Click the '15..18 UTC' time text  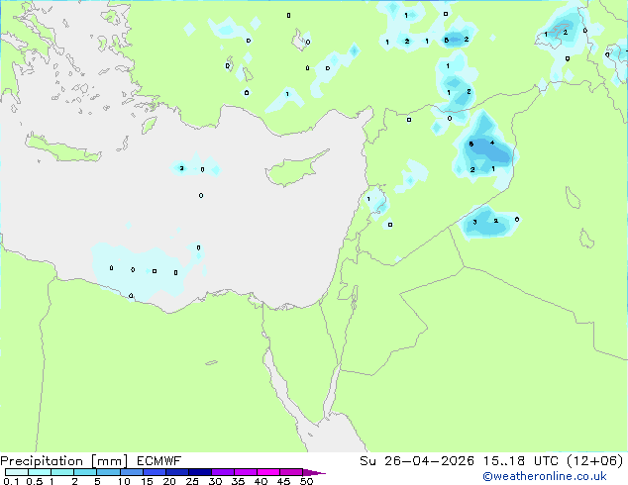pos(521,461)
